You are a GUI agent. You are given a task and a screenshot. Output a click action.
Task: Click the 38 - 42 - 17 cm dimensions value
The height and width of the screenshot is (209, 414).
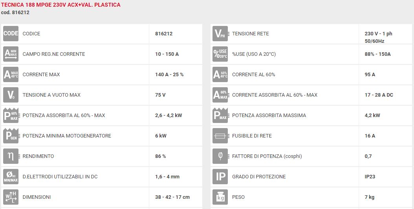point(172,197)
